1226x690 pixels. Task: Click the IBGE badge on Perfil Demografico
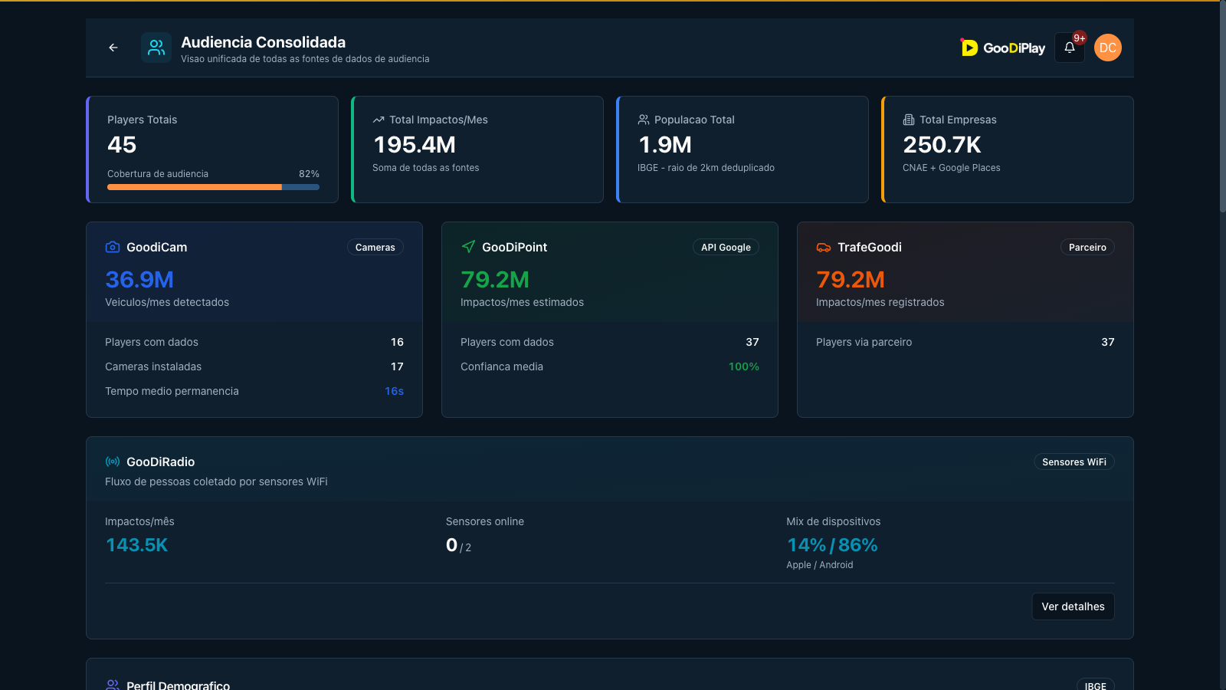pos(1096,685)
